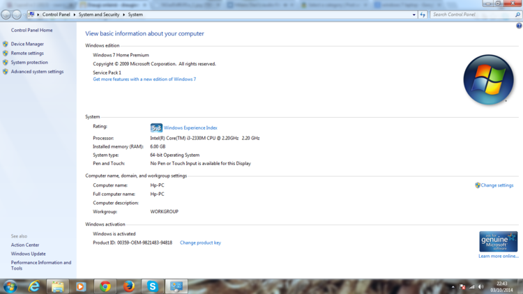Screen dimensions: 523x294
Task: Launch Firefox from taskbar
Action: tap(129, 286)
